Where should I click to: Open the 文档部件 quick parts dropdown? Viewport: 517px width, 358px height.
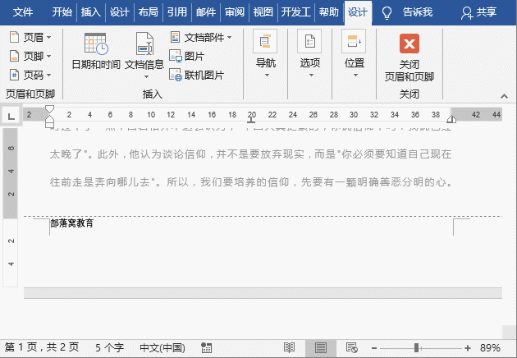(x=201, y=37)
